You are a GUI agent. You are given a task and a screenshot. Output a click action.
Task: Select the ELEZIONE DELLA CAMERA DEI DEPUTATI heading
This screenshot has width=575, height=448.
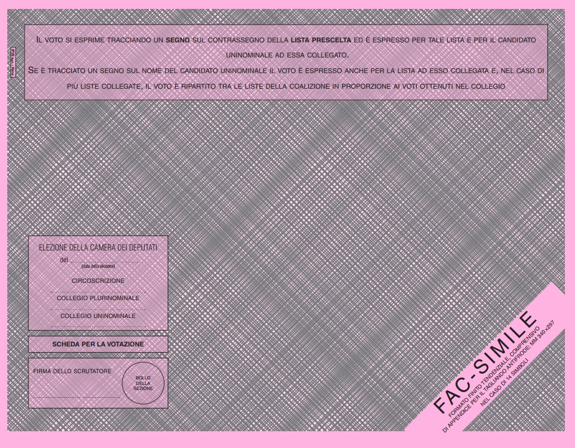coord(98,247)
